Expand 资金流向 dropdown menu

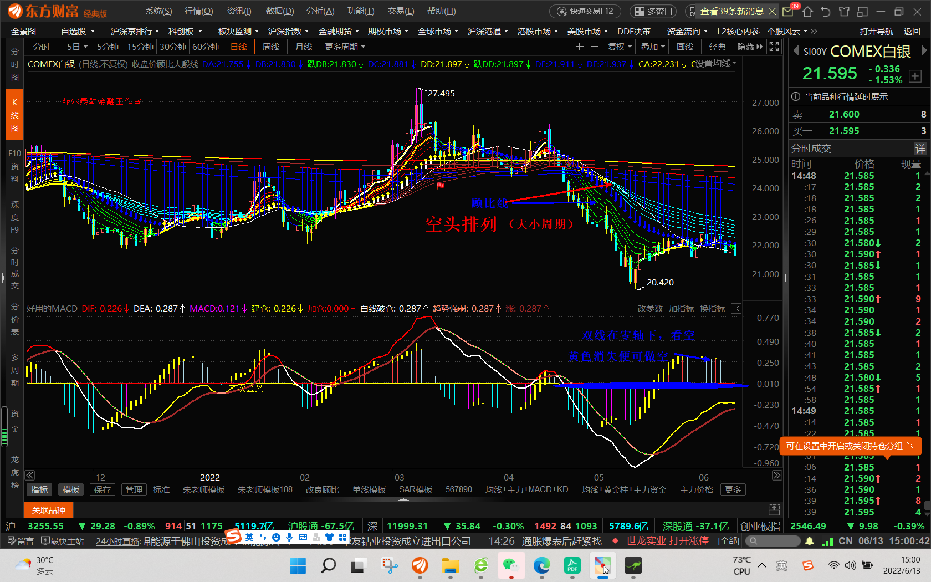click(x=687, y=32)
